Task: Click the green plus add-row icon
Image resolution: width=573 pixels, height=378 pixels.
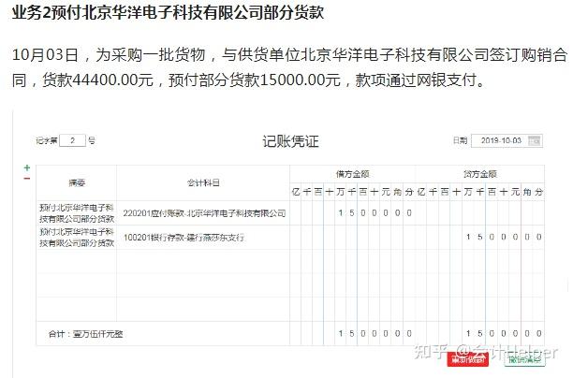Action: (26, 167)
